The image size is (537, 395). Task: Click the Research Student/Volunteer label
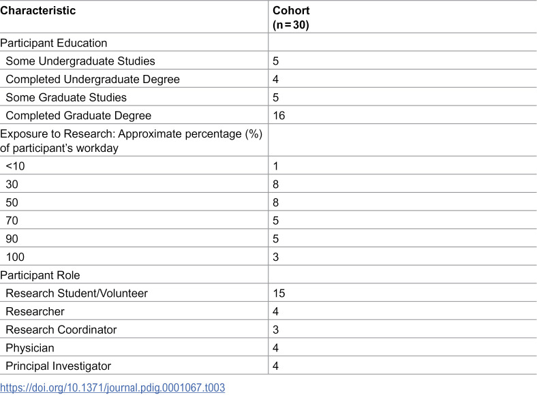[x=77, y=293]
